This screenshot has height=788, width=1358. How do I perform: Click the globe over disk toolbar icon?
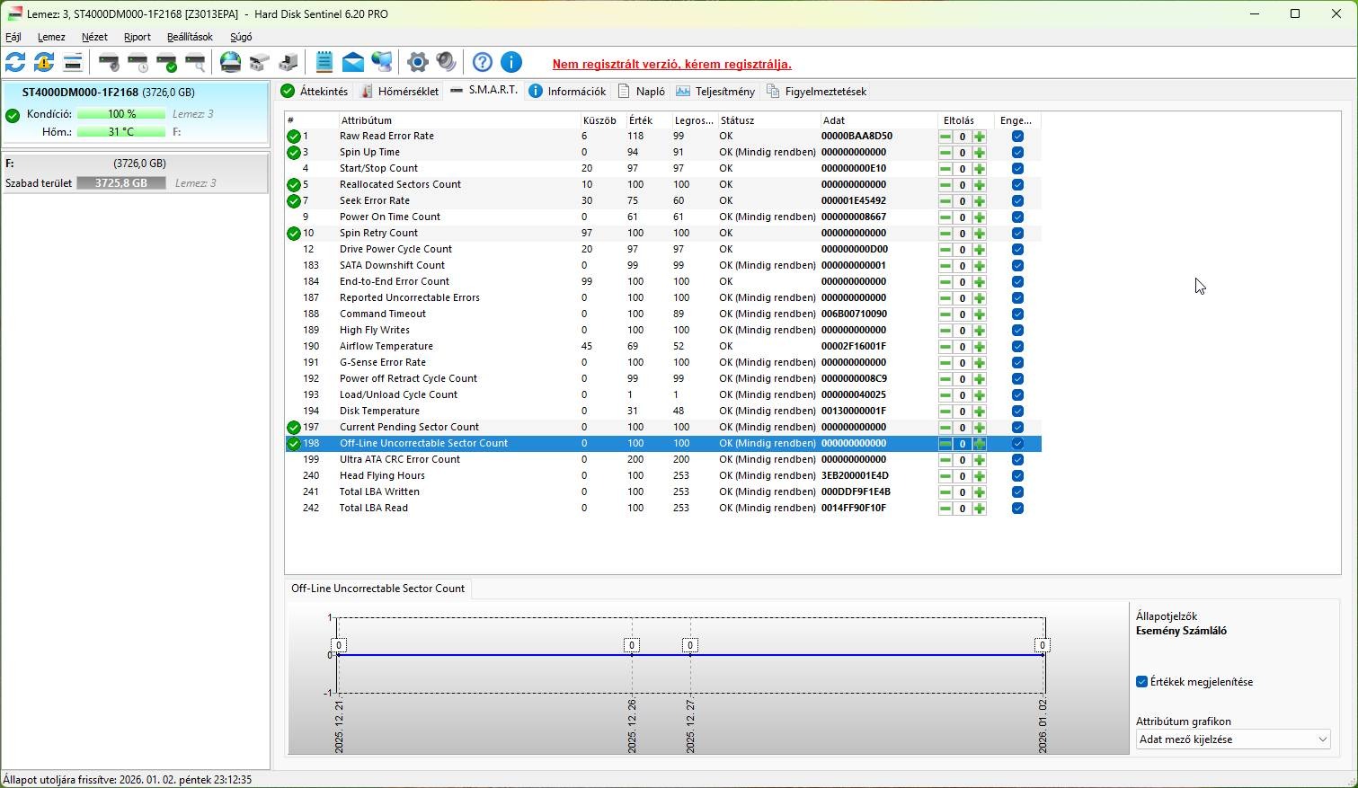click(x=231, y=62)
